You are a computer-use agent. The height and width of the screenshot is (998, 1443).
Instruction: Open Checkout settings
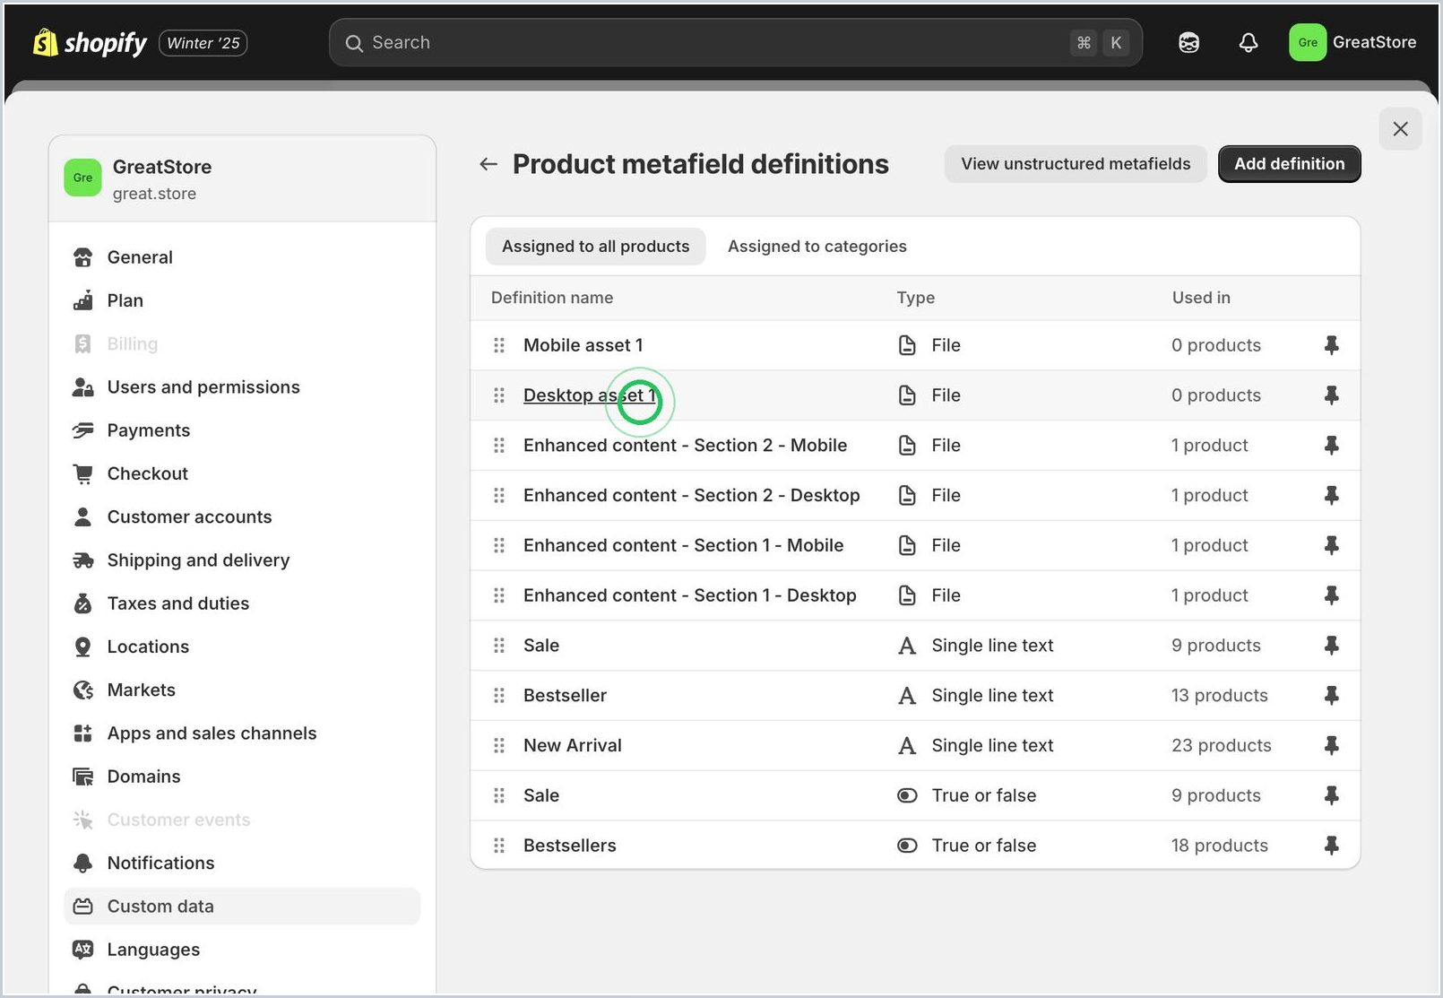(x=242, y=473)
